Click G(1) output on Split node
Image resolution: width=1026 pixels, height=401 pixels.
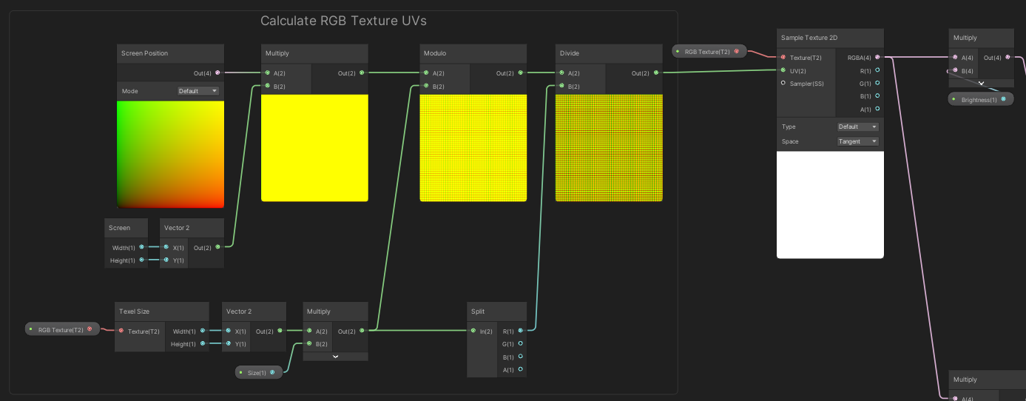pos(521,343)
